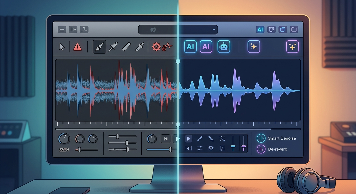Select the highlighted pen tool

click(99, 47)
